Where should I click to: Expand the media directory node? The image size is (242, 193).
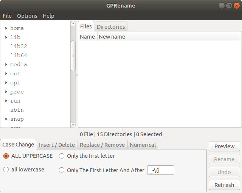coord(6,65)
